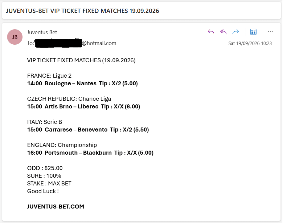This screenshot has height=223, width=283.
Task: Reply to the Juventus Bet email
Action: coord(211,32)
